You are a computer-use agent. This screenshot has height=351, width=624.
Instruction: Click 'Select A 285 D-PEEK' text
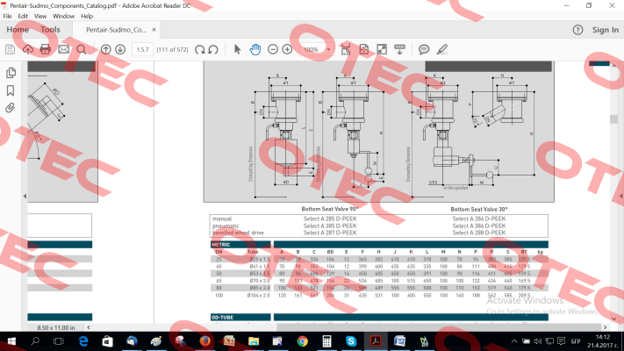(330, 218)
